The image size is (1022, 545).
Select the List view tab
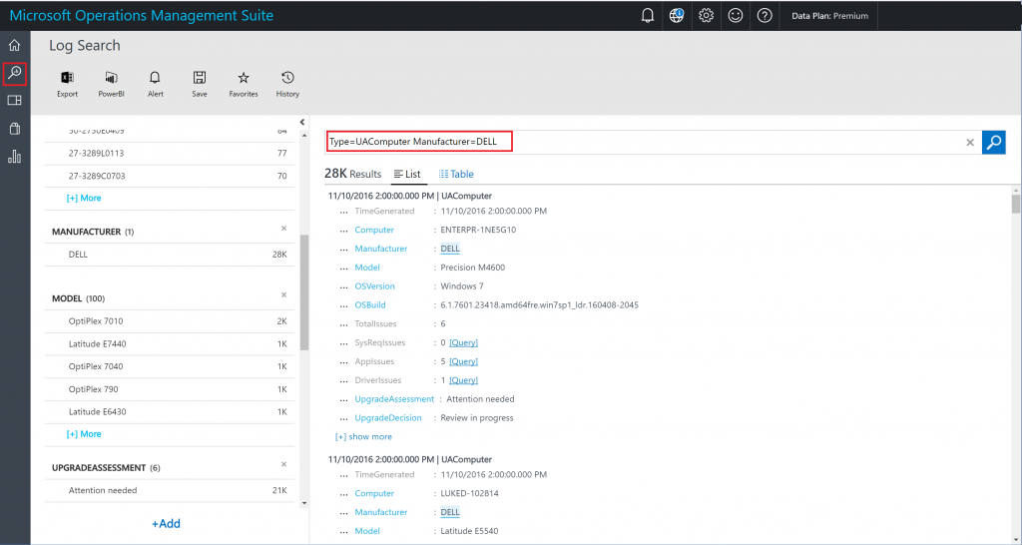(x=407, y=174)
